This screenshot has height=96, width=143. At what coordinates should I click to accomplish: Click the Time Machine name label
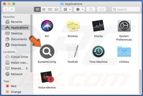(x=98, y=62)
